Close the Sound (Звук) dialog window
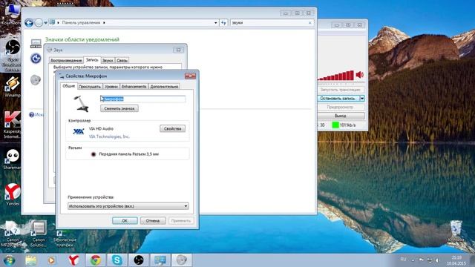 tap(178, 50)
